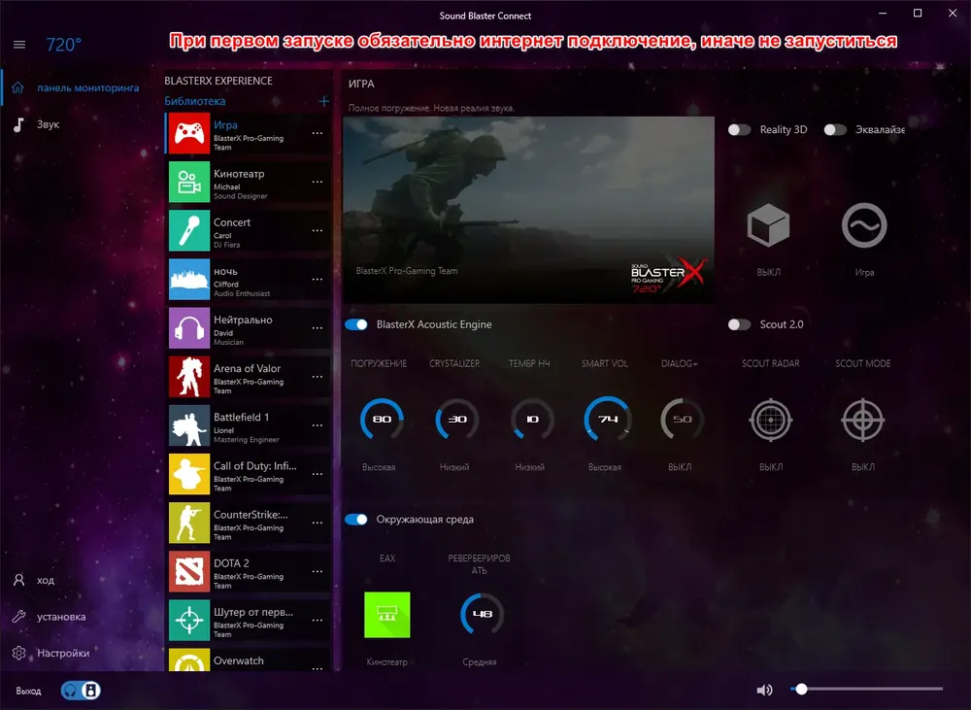Viewport: 971px width, 710px height.
Task: Select the Concert microphone profile icon
Action: point(189,230)
